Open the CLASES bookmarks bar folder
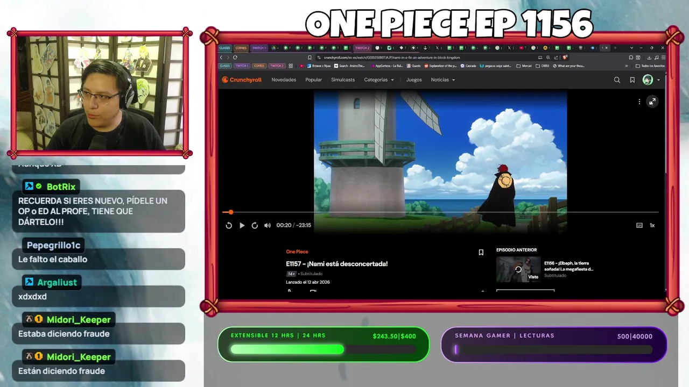The width and height of the screenshot is (689, 387). 224,66
